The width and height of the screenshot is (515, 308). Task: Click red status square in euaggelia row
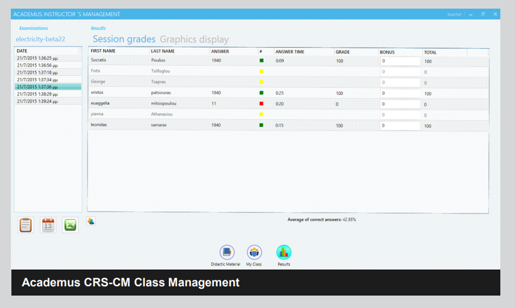[x=262, y=104]
